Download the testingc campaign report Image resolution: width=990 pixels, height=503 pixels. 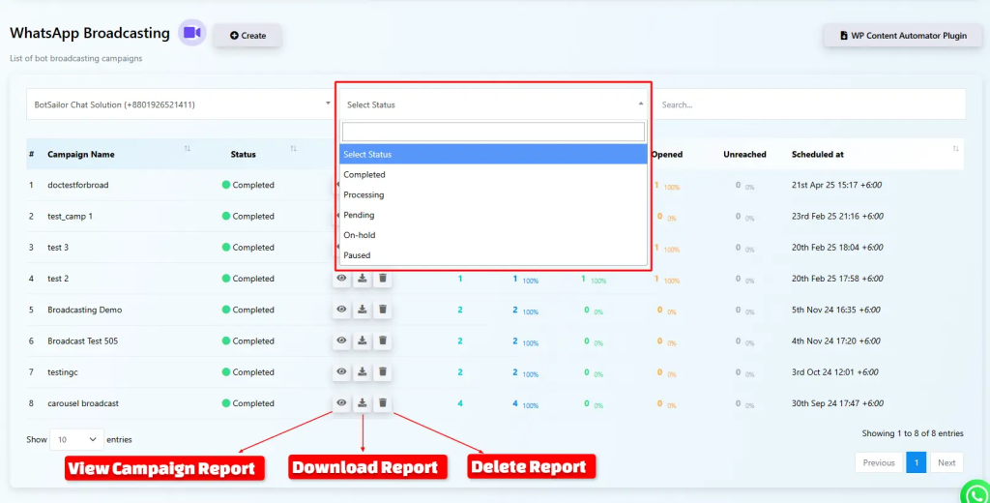click(x=363, y=371)
